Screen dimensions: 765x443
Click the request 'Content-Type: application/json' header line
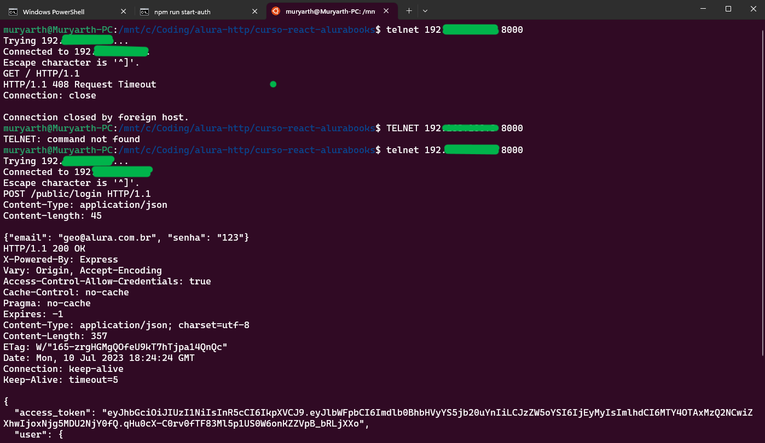85,205
